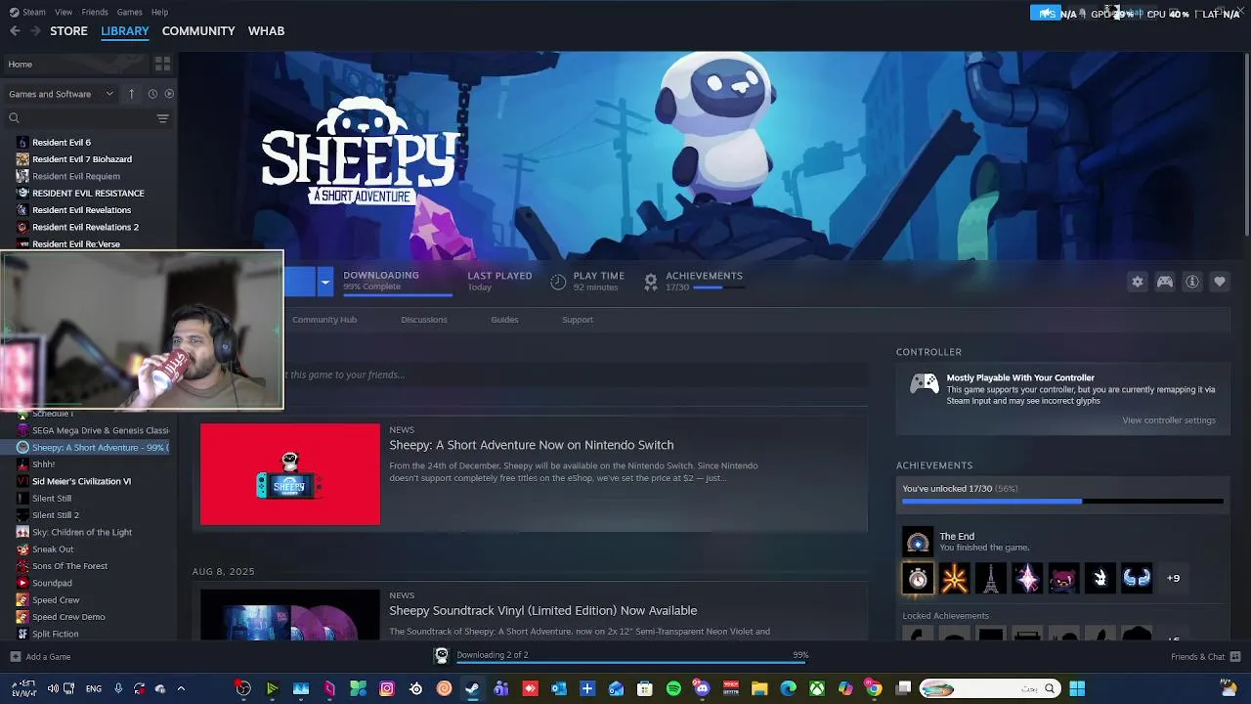Open Community Hub tab
1251x704 pixels.
(x=324, y=320)
